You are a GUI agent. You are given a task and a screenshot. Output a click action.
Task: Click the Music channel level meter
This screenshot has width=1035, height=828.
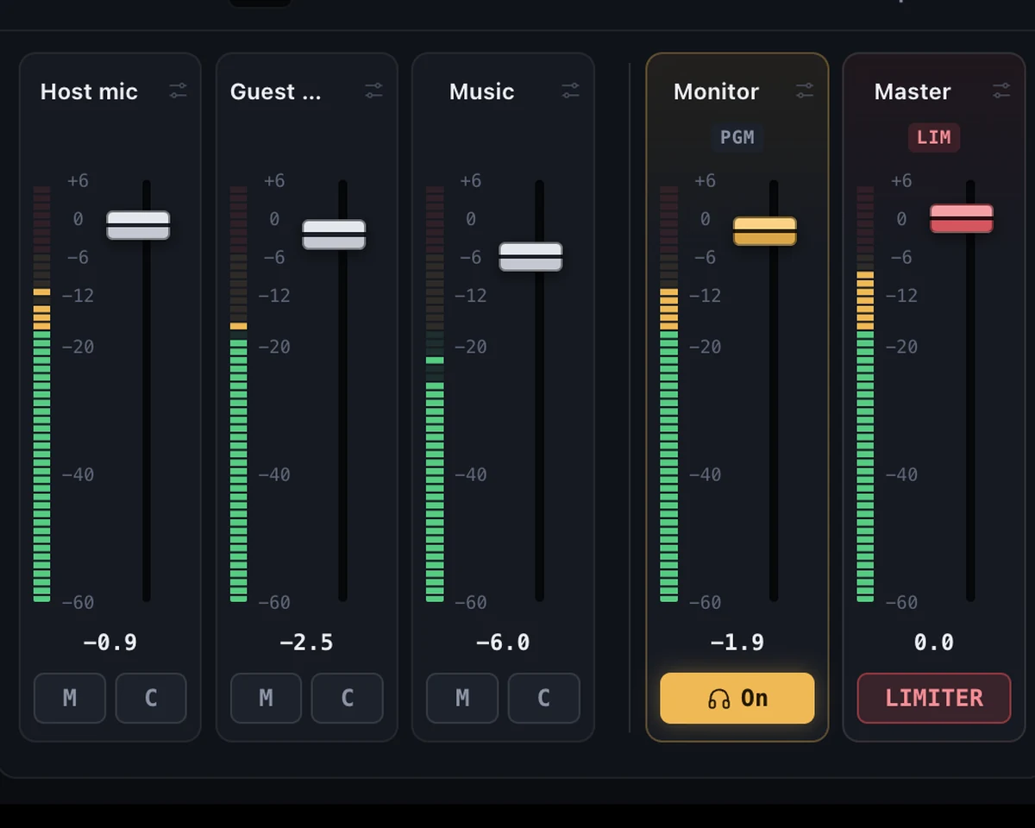click(x=436, y=393)
